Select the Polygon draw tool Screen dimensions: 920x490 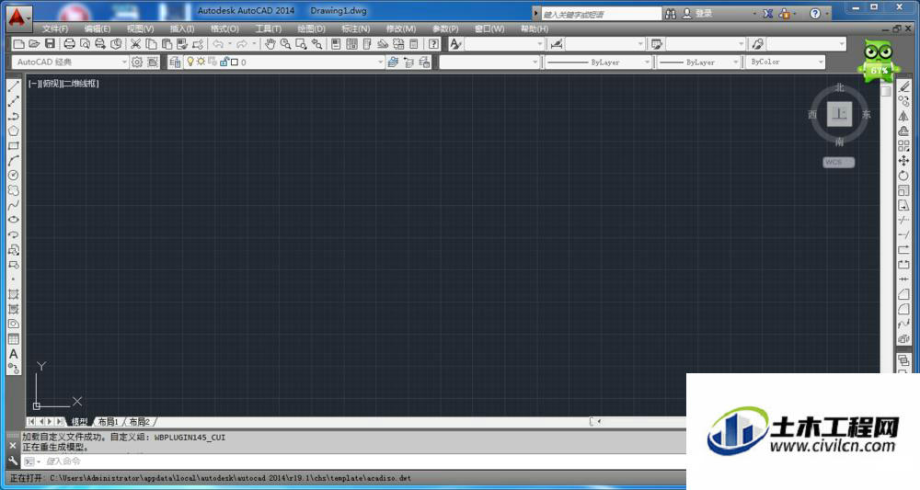(14, 131)
